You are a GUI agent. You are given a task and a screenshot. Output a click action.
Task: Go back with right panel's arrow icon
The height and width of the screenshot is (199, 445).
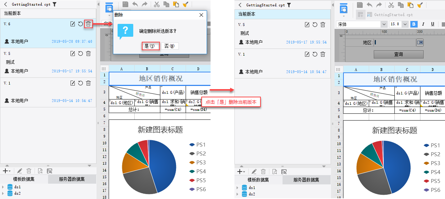(x=240, y=5)
